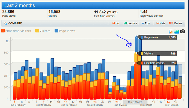Switch to area chart view icon
The height and width of the screenshot is (108, 189).
[x=176, y=31]
